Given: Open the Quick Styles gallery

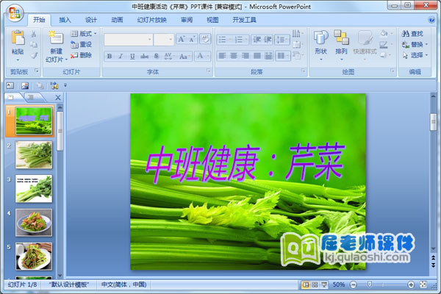Looking at the screenshot, I should (365, 45).
